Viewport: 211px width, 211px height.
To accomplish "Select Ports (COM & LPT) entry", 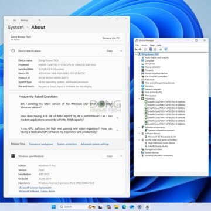I will (x=153, y=92).
